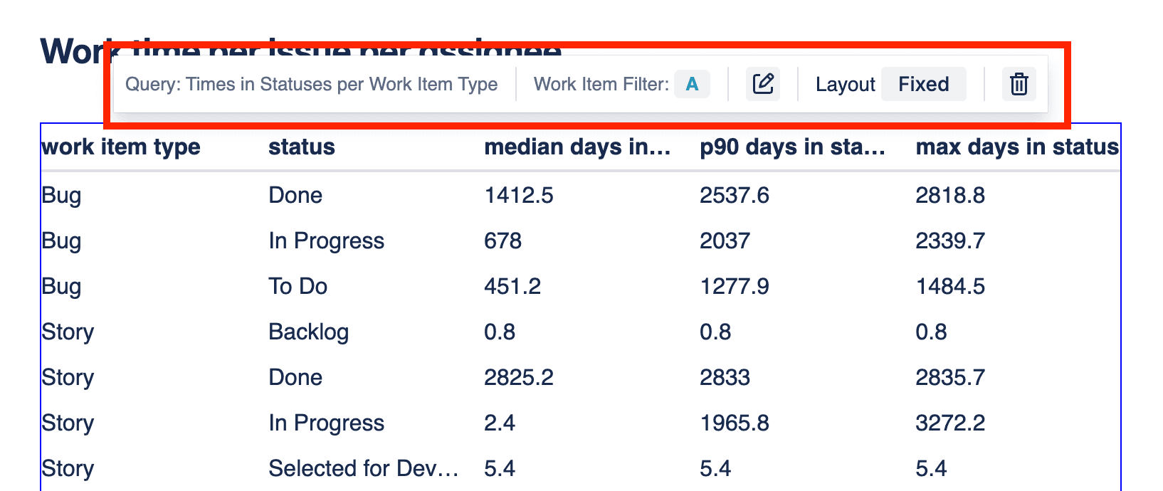Select the 2825.2 Story Done median cell
1163x491 pixels.
[x=519, y=377]
